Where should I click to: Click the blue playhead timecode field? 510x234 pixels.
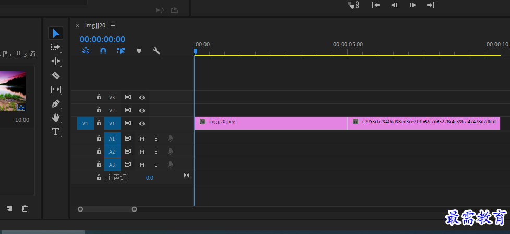point(102,39)
